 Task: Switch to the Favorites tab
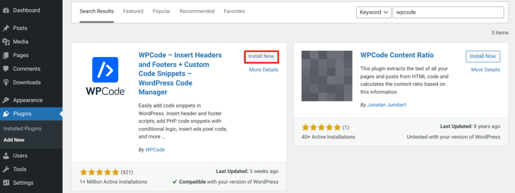pyautogui.click(x=234, y=11)
